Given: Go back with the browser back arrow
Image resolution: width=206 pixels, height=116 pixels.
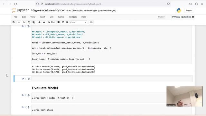Looking at the screenshot, I should coord(4,4).
